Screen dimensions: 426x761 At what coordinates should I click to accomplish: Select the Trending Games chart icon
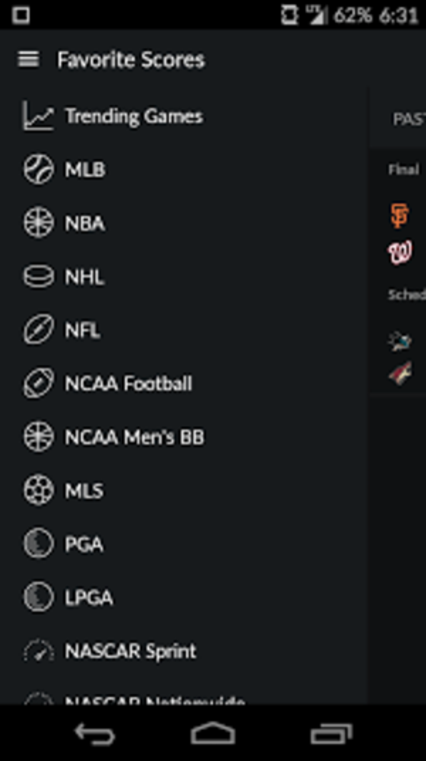pos(38,116)
